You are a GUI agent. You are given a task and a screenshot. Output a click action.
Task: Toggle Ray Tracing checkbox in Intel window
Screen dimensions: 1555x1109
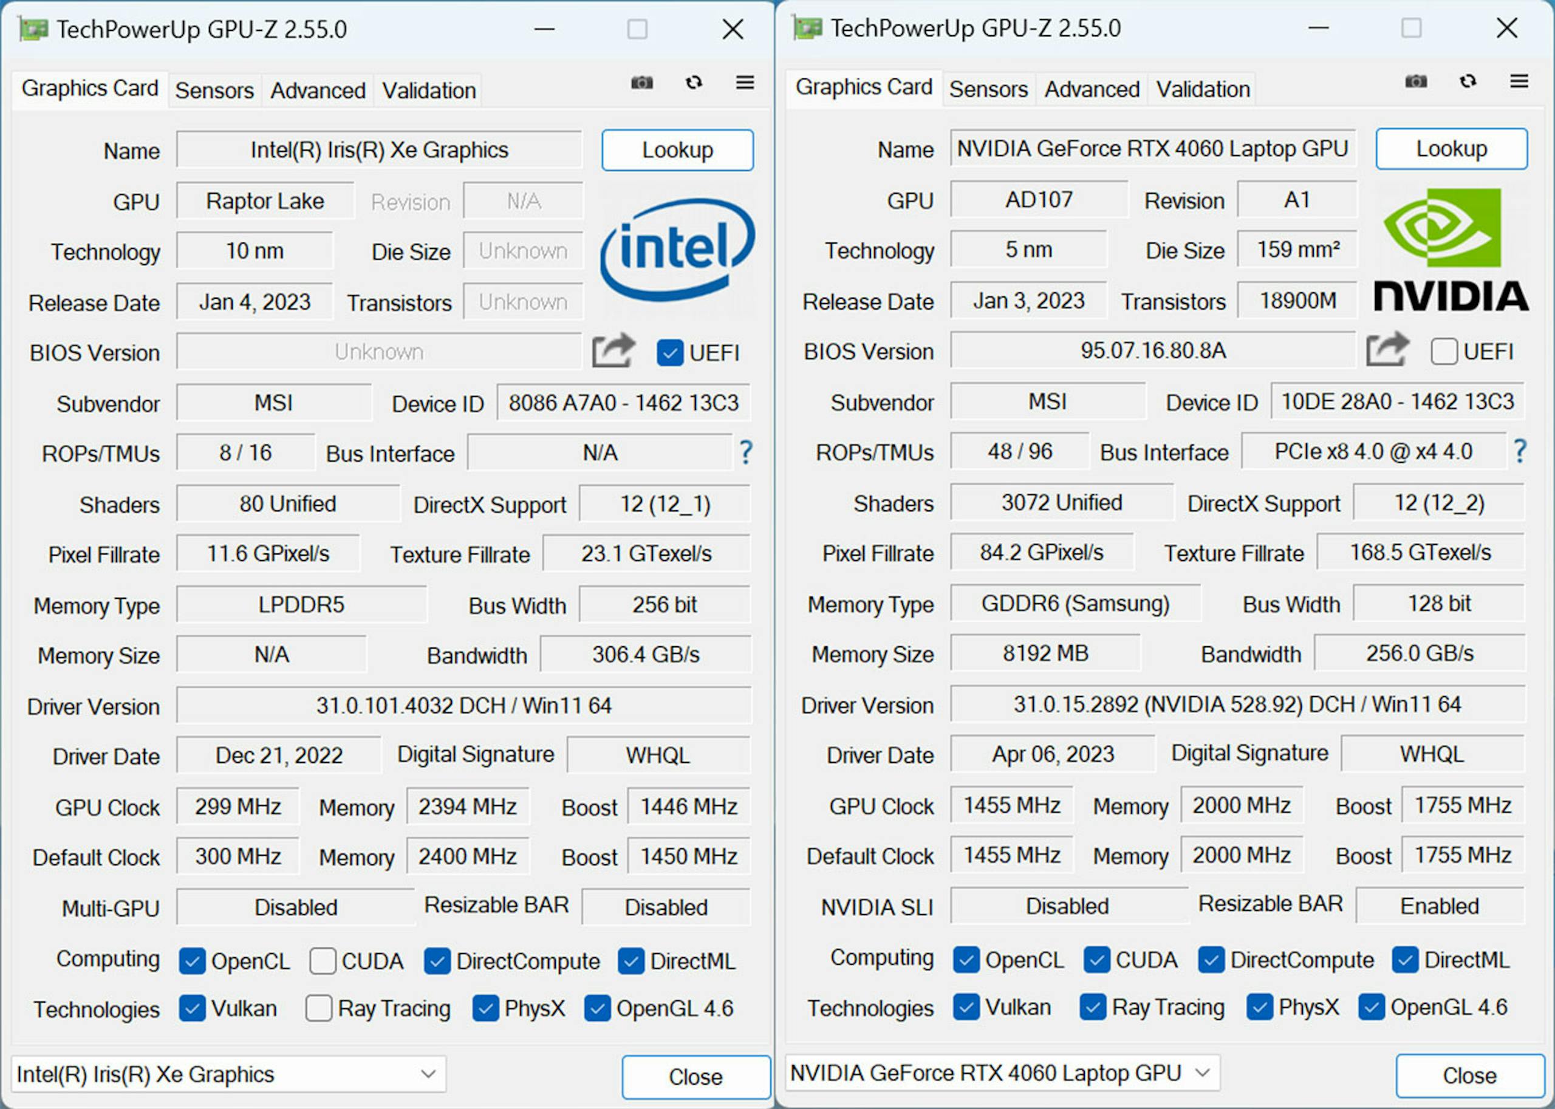[x=319, y=1008]
